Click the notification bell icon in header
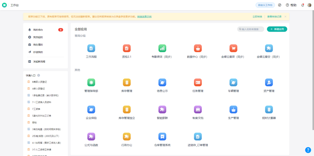 pos(302,5)
